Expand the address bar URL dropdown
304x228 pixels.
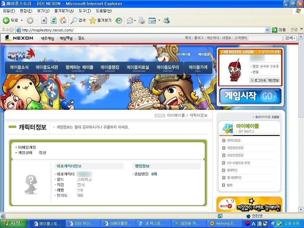click(267, 30)
